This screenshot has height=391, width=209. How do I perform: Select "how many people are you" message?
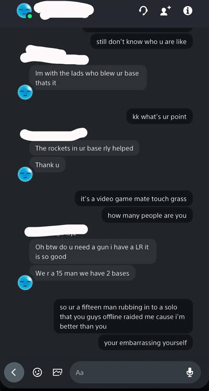[147, 215]
